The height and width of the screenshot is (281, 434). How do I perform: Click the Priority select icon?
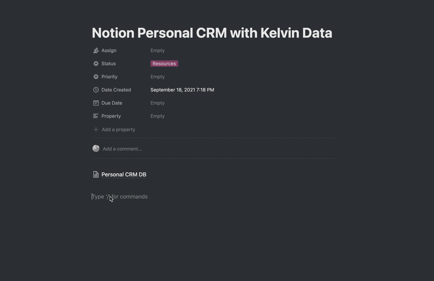pos(96,77)
